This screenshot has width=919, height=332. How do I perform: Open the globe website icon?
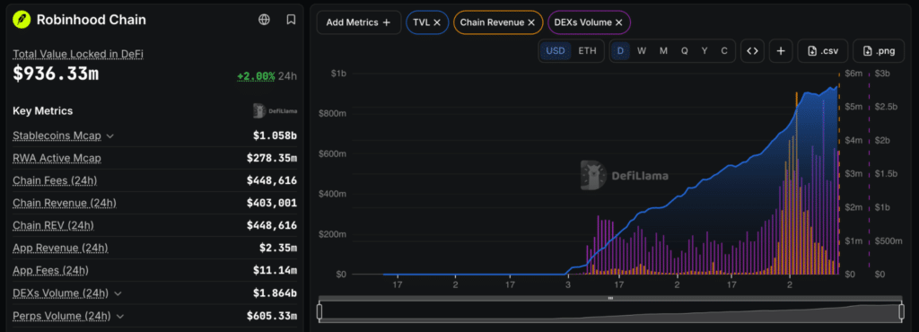click(265, 20)
